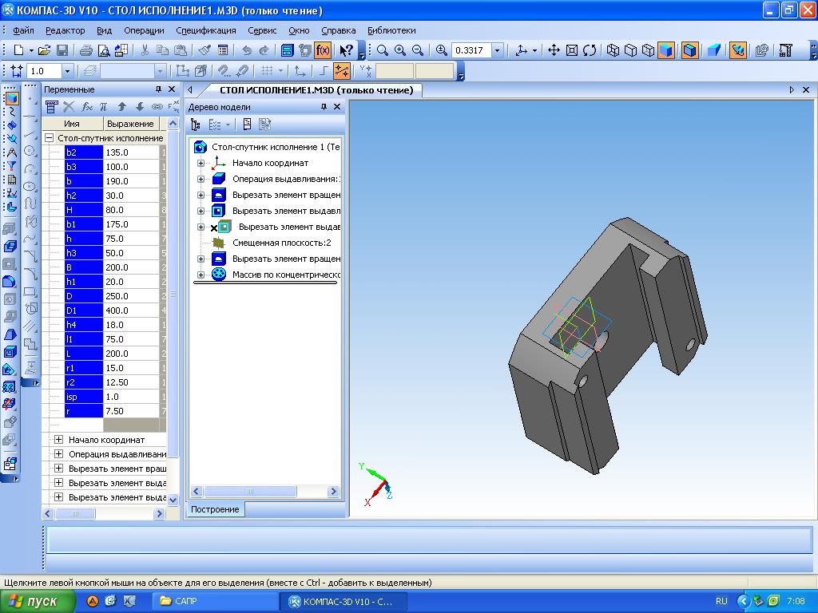818x613 pixels.
Task: Open the Редактор menu
Action: point(66,30)
